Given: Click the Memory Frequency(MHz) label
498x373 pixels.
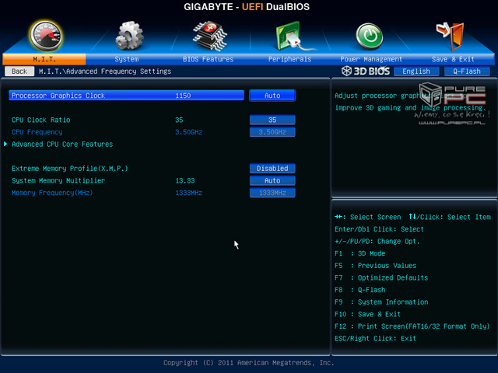Looking at the screenshot, I should 52,193.
